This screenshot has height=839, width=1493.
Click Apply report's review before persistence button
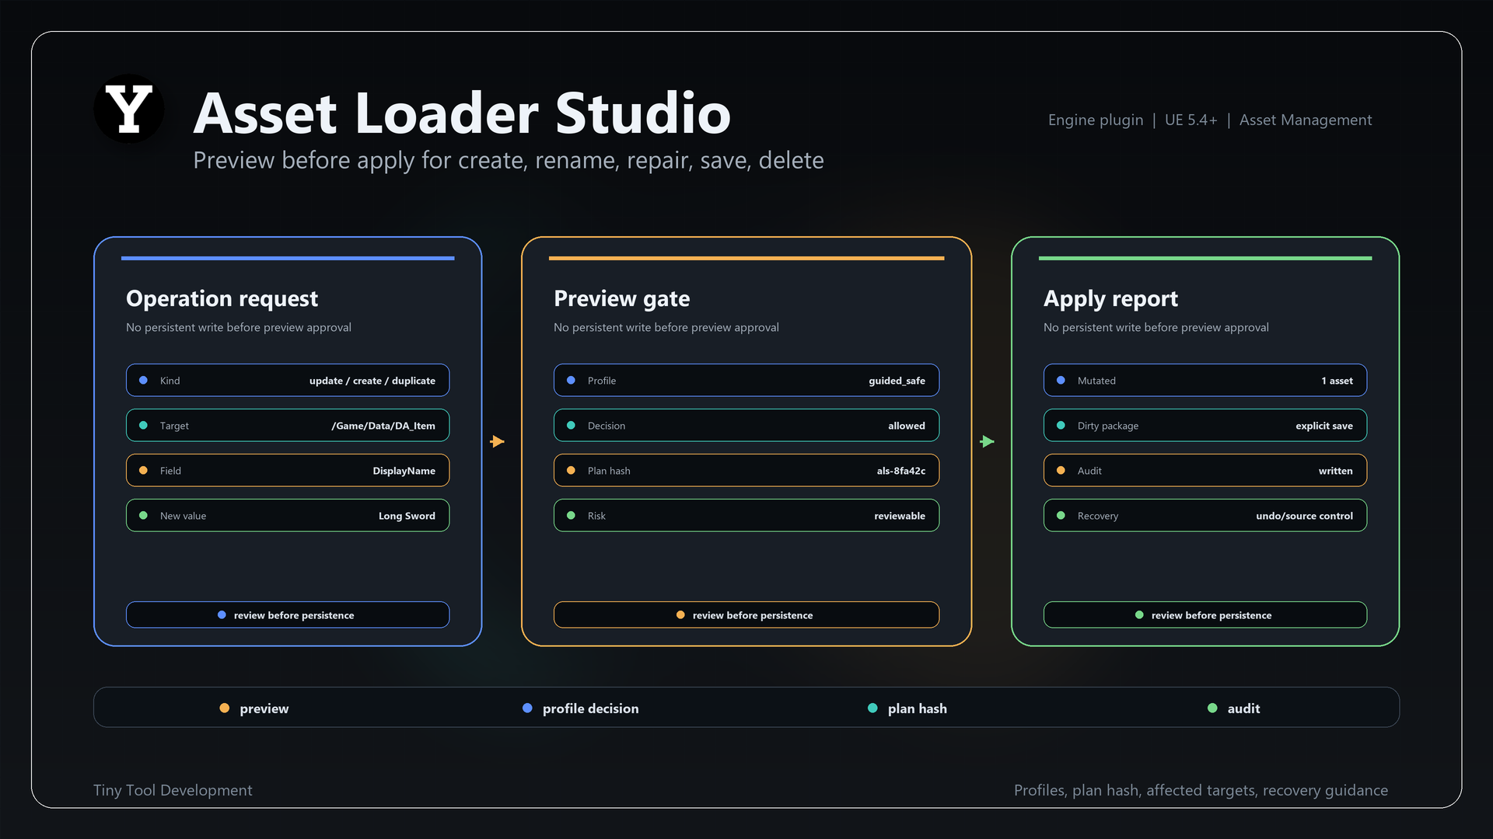pyautogui.click(x=1205, y=614)
